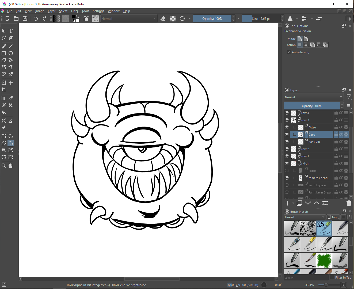Click horizontal mirror tool icon
354x289 pixels.
point(290,18)
